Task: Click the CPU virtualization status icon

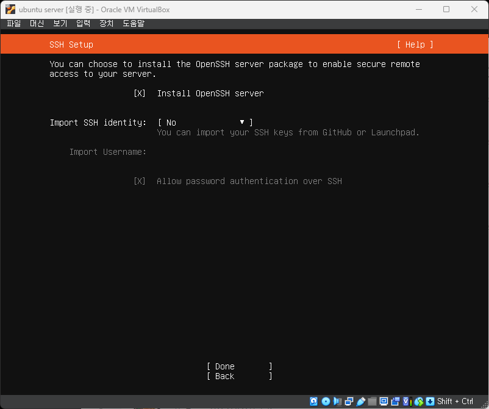Action: [407, 402]
